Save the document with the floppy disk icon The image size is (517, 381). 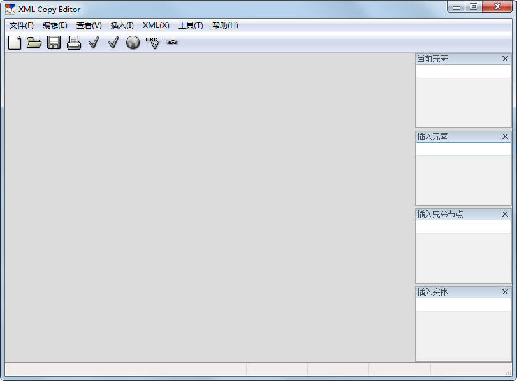(x=54, y=42)
